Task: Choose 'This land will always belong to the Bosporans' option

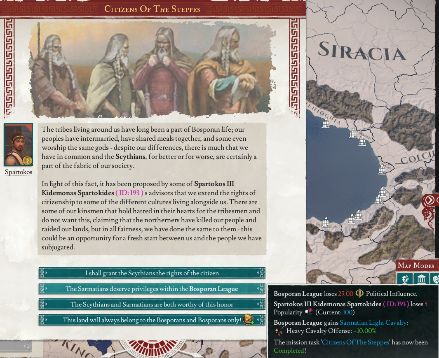Action: tap(152, 320)
